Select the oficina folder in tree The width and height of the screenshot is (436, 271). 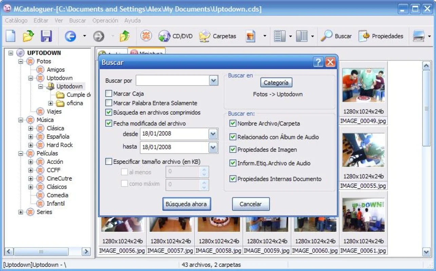click(70, 103)
